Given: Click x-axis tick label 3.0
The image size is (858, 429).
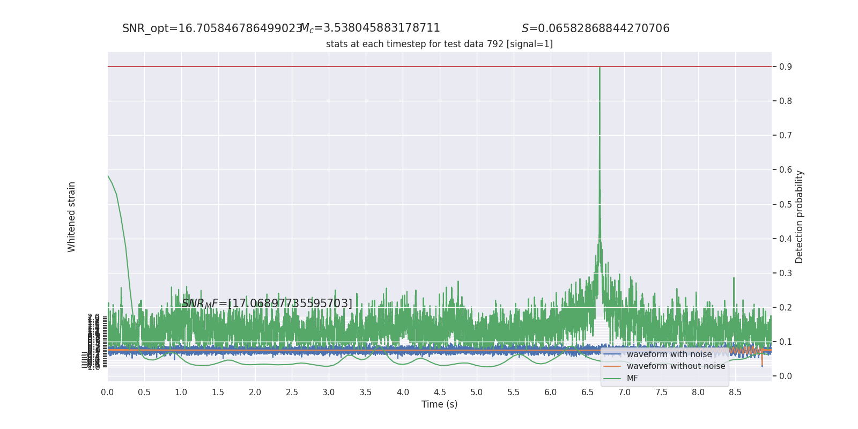Looking at the screenshot, I should pos(329,393).
